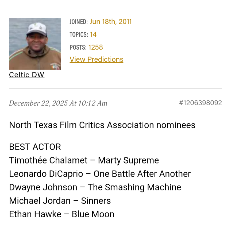
Task: Click the Dwayne Johnson – The Smashing Machine line
Action: (x=95, y=187)
